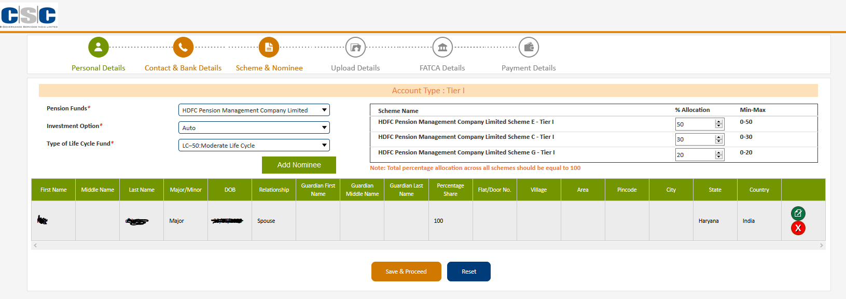The image size is (846, 299).
Task: Click the Last Name column header
Action: [142, 190]
